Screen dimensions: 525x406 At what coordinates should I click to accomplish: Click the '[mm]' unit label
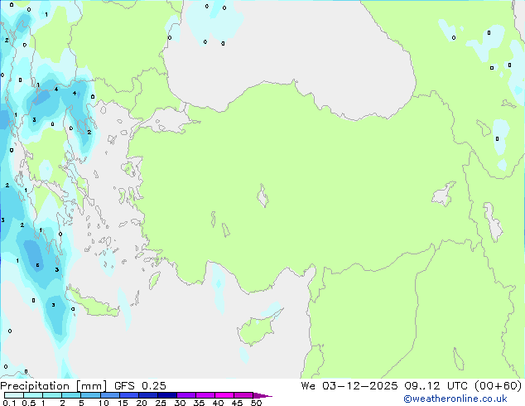[x=91, y=386]
